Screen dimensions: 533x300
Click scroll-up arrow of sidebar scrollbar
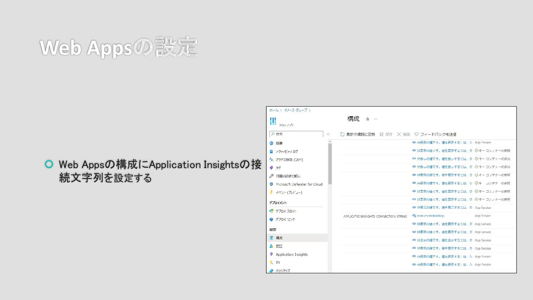pyautogui.click(x=330, y=142)
